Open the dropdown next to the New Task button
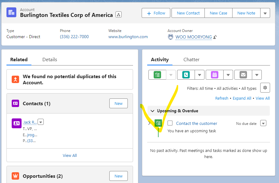 pyautogui.click(x=171, y=75)
